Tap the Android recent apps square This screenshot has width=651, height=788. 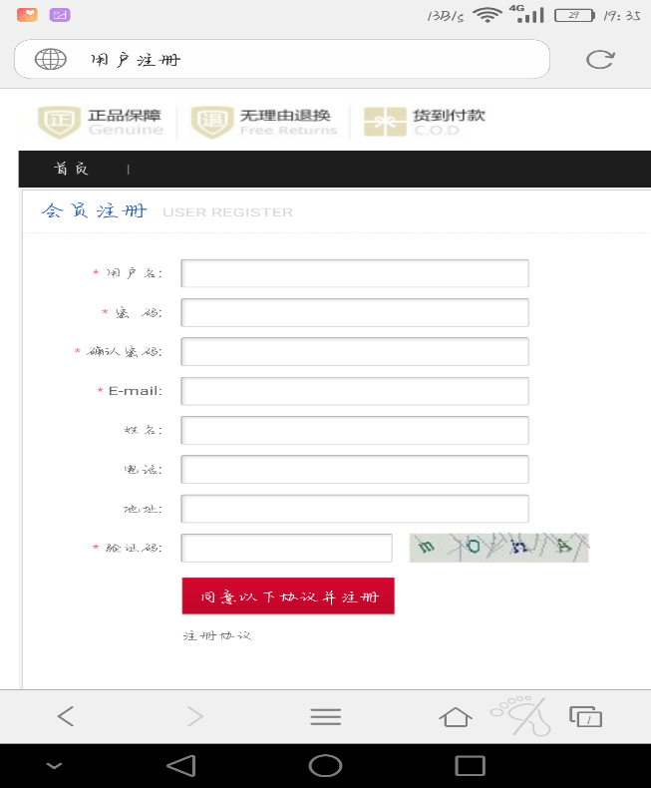pyautogui.click(x=471, y=766)
